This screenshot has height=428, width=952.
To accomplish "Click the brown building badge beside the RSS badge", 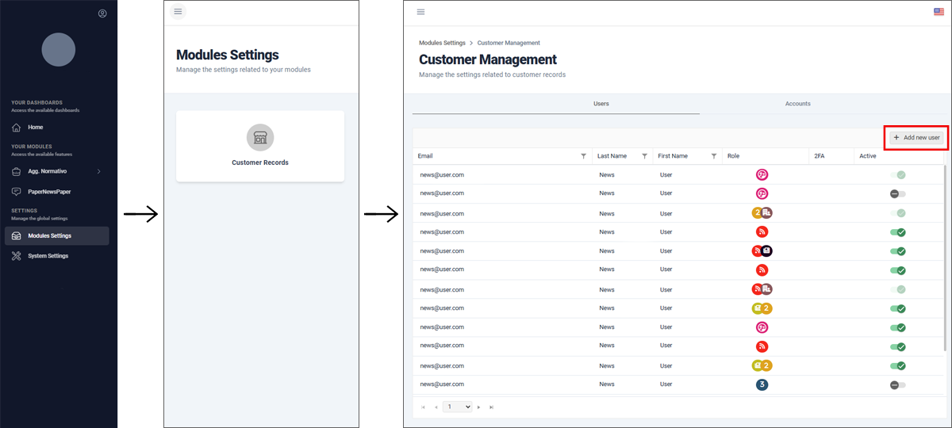I will [x=766, y=289].
